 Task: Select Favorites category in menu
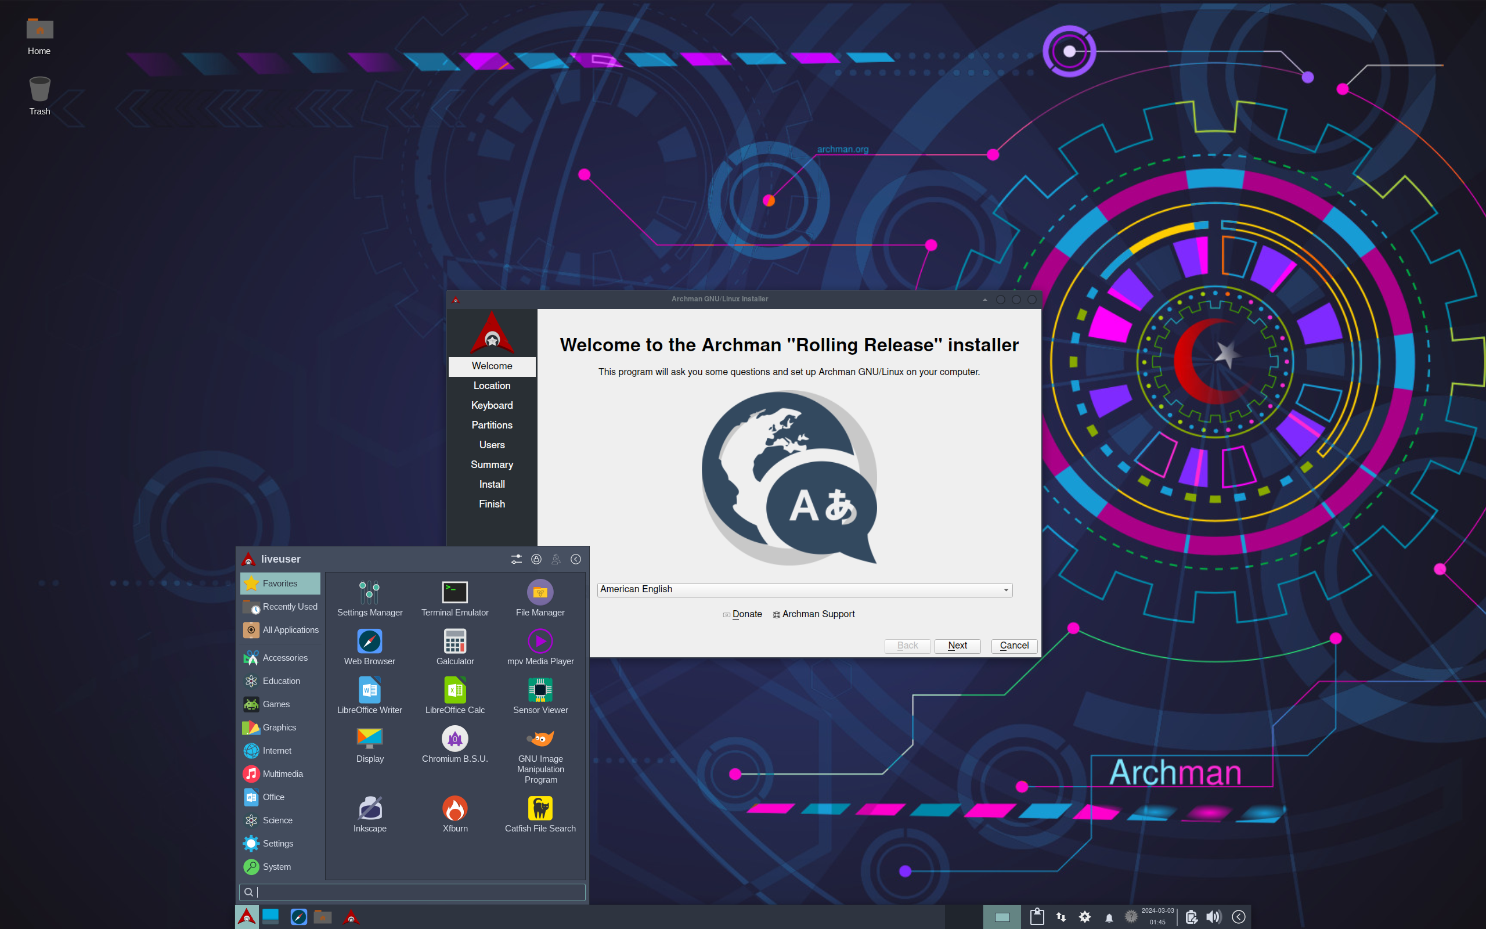(280, 583)
